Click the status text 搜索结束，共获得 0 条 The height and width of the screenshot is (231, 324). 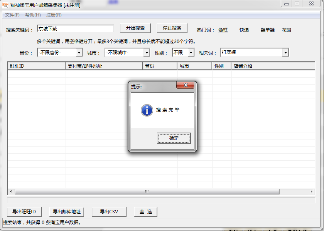pyautogui.click(x=42, y=223)
